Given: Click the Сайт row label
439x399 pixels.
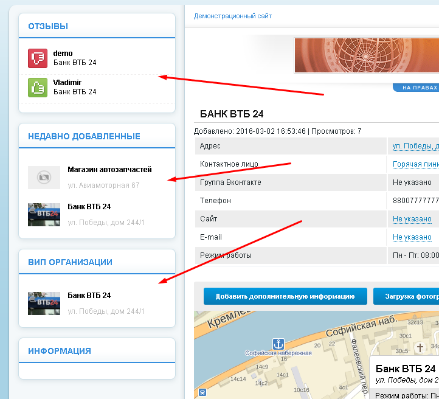Looking at the screenshot, I should point(209,219).
